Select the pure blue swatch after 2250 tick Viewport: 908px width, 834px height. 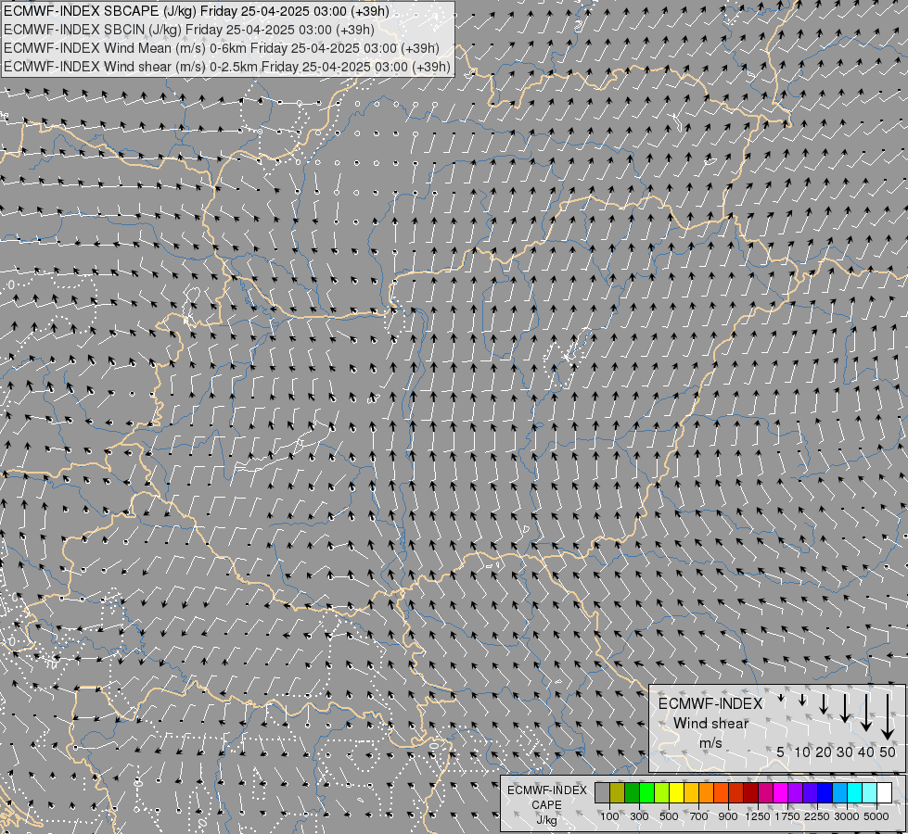point(825,793)
